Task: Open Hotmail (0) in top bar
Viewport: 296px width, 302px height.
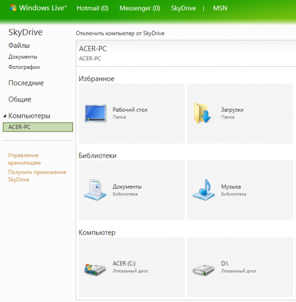Action: pyautogui.click(x=92, y=8)
